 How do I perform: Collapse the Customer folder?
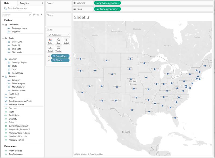(x=3, y=25)
